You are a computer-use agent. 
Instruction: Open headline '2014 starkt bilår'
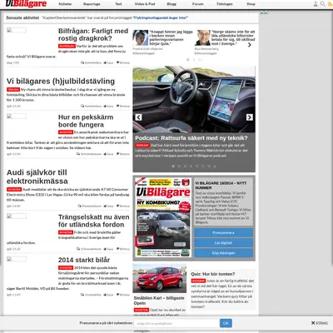(84, 260)
